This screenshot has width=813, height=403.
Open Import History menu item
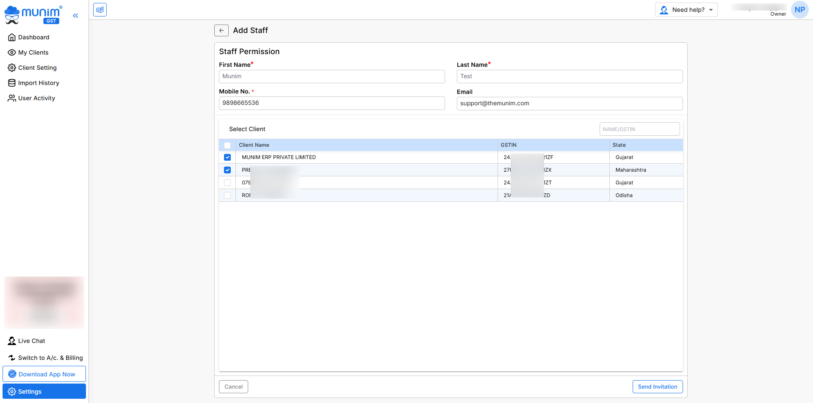point(39,83)
